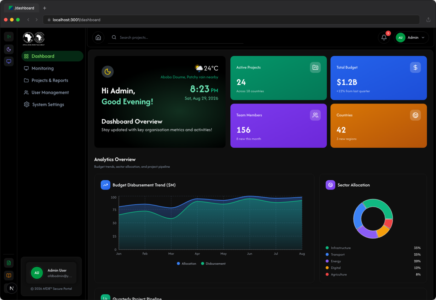Viewport: 436px width, 300px height.
Task: Click the weather cloud icon
Action: point(199,68)
